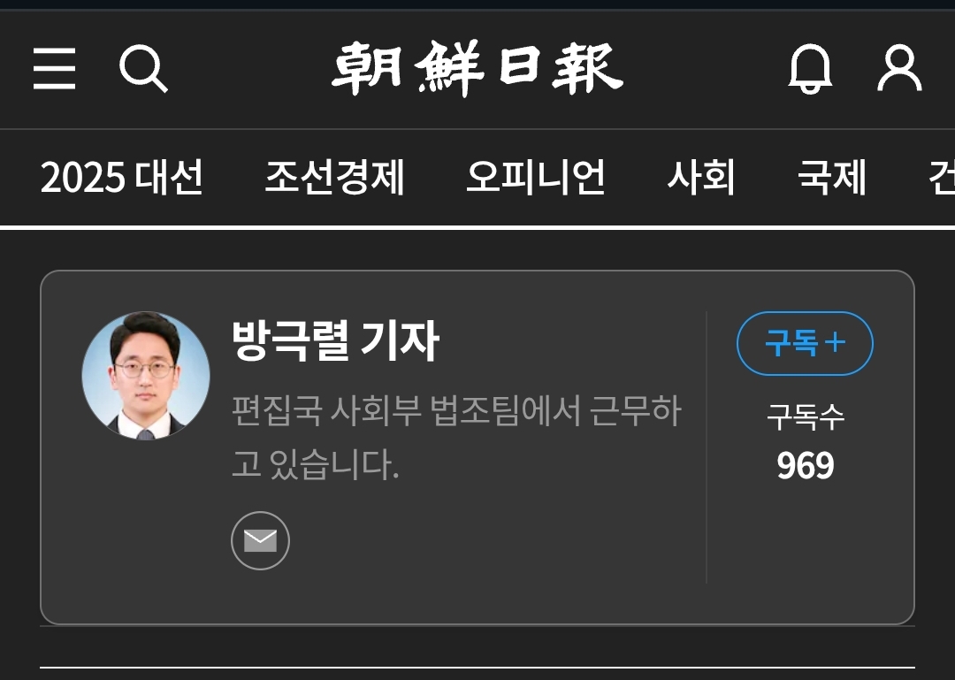Open the 사회 category
Image resolution: width=955 pixels, height=680 pixels.
pos(701,178)
